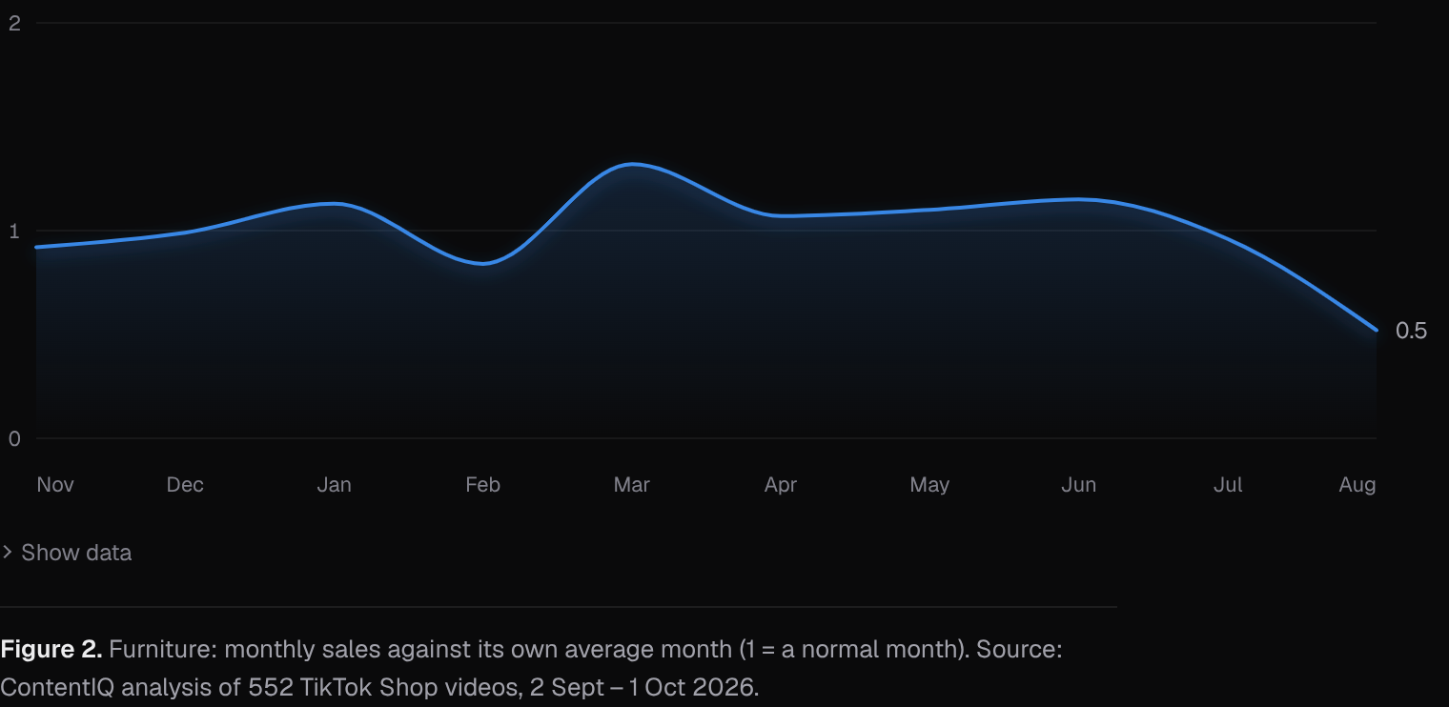
Task: Expand the Show data disclosure
Action: tap(67, 553)
